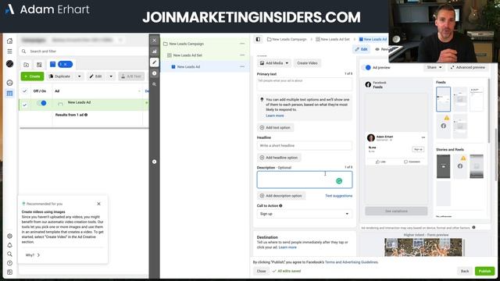
Task: Click the magnifier icon in editor rail
Action: click(x=155, y=84)
